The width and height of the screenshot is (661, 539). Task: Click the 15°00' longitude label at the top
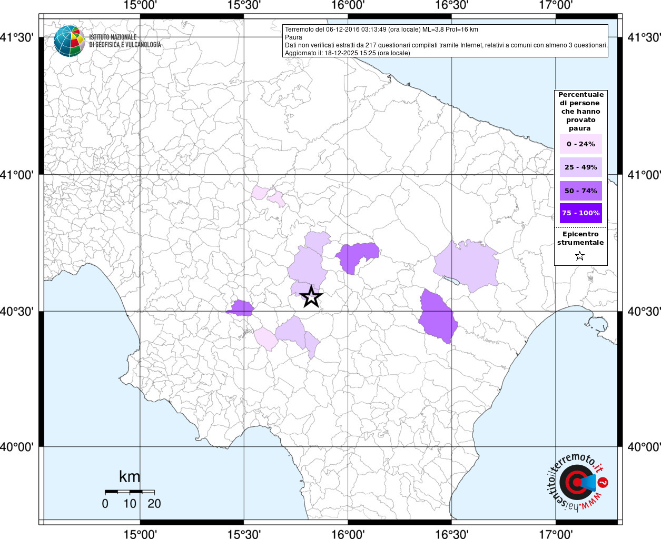click(x=140, y=5)
